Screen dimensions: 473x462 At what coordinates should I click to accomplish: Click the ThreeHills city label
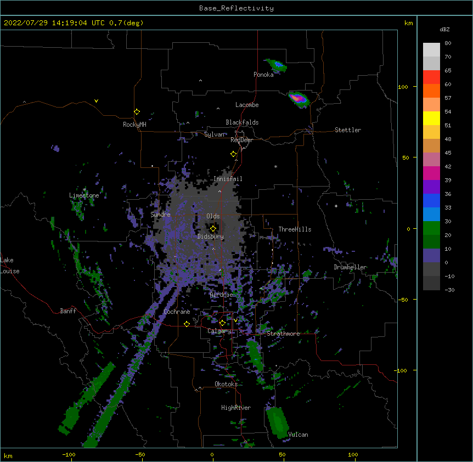click(295, 229)
